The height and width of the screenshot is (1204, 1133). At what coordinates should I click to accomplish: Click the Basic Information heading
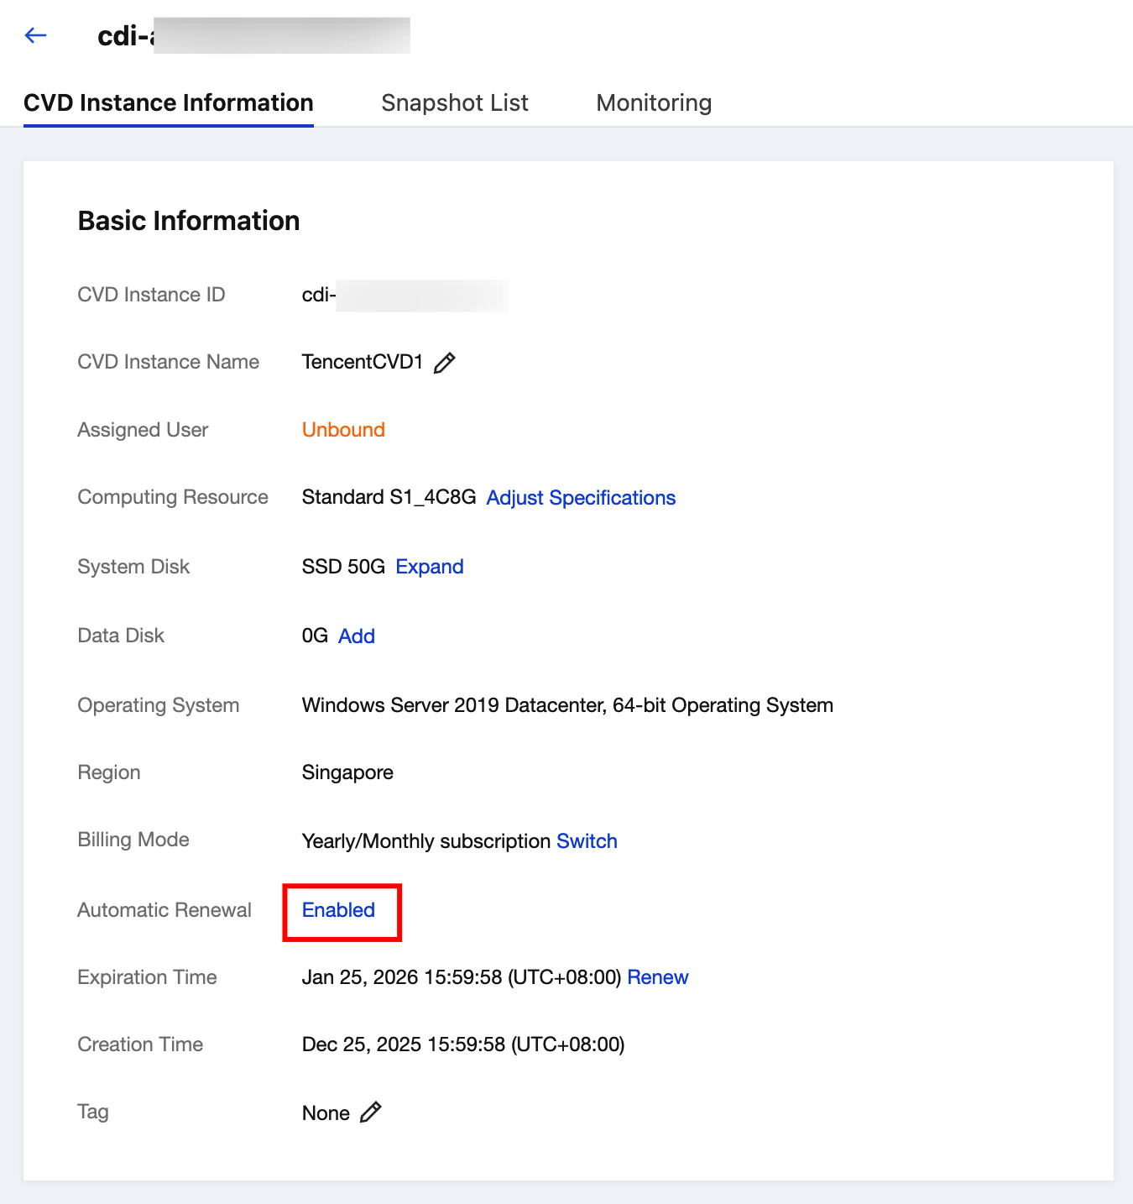[189, 221]
